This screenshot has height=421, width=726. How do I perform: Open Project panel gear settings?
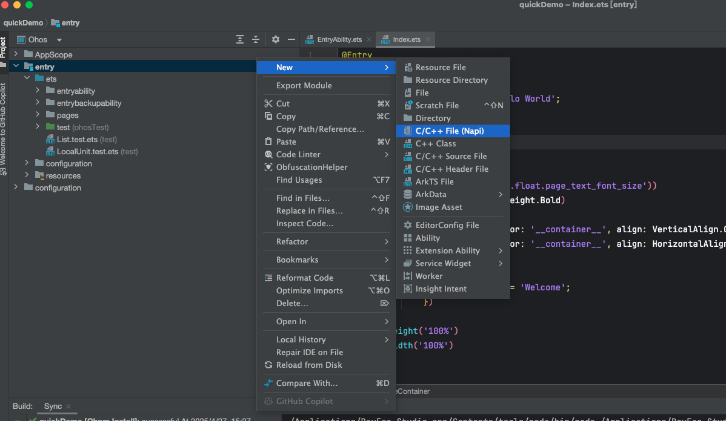coord(276,40)
